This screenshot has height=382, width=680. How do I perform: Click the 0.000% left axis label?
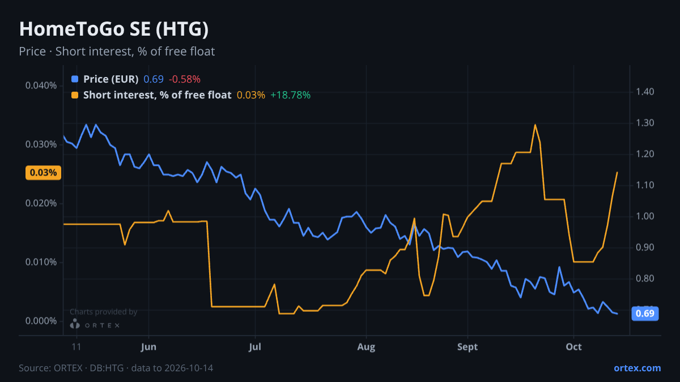pos(41,321)
